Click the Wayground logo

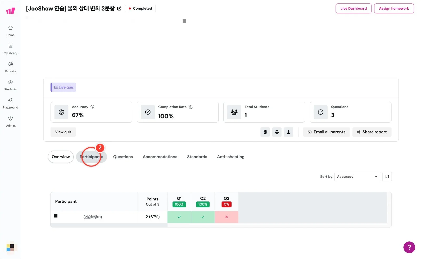tap(11, 11)
